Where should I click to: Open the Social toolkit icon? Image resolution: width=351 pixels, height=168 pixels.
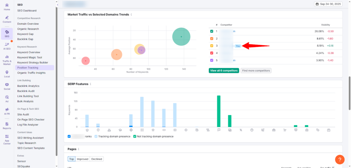[x=7, y=86]
